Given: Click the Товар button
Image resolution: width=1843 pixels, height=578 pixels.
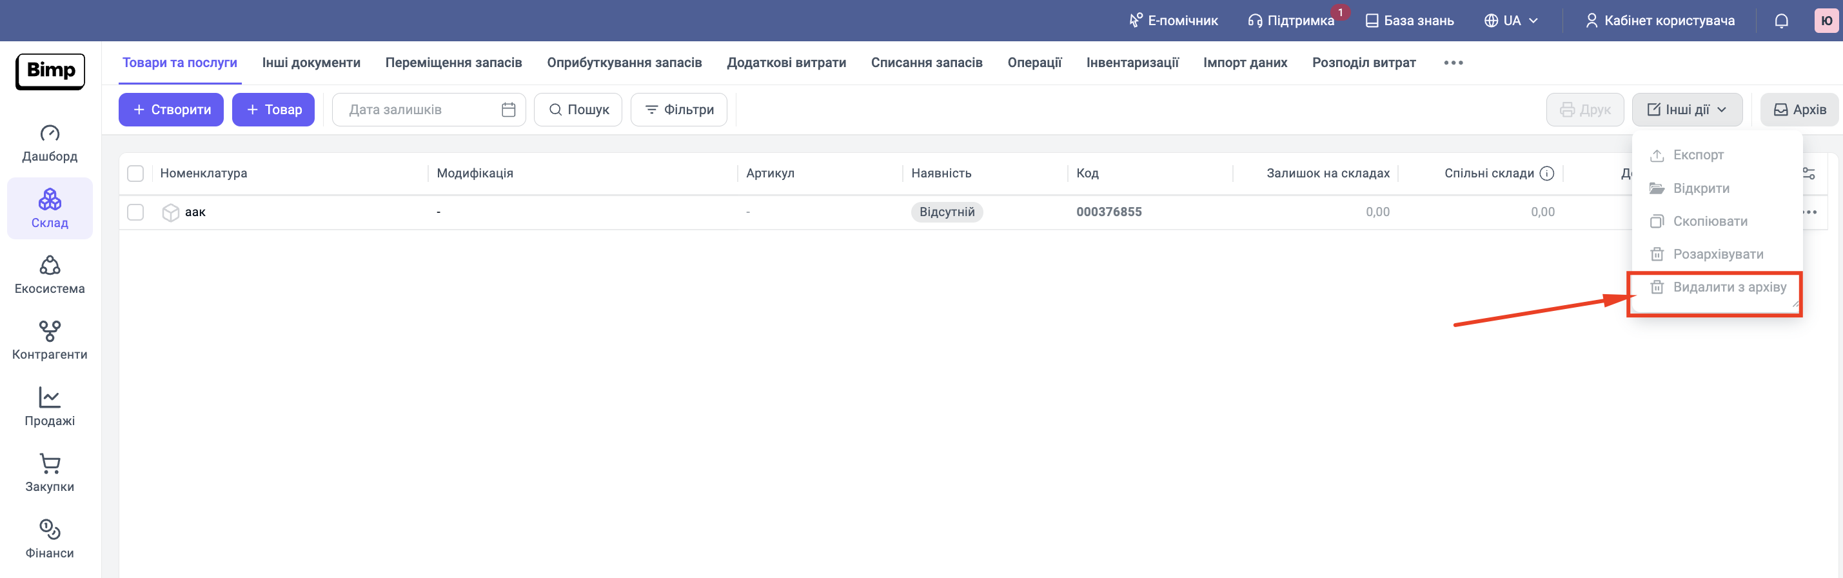Looking at the screenshot, I should (273, 110).
